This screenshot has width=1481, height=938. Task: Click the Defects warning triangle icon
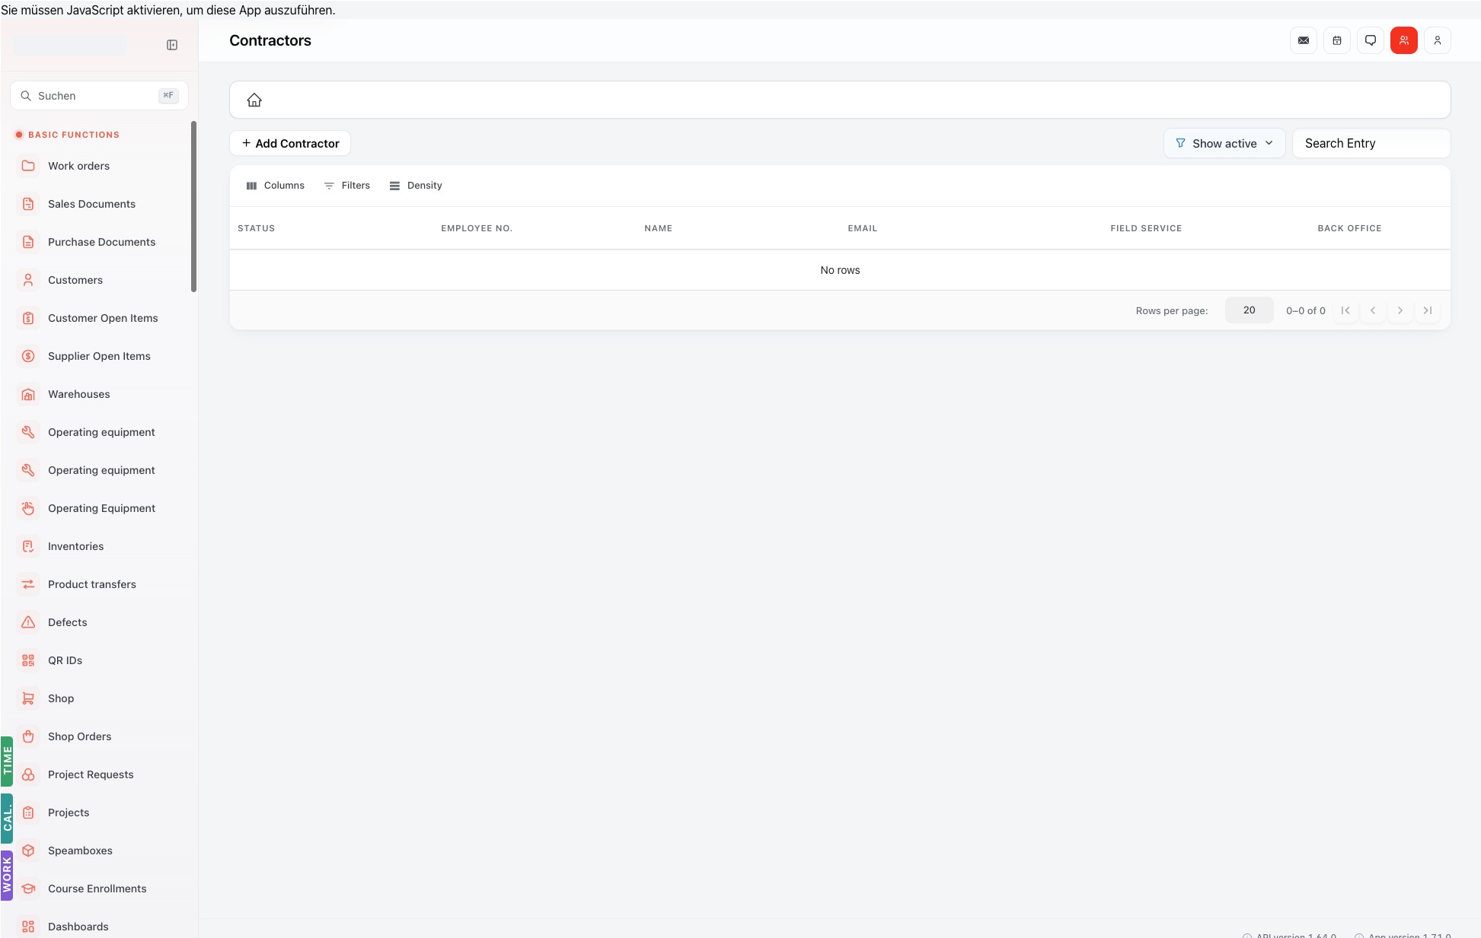click(x=28, y=622)
